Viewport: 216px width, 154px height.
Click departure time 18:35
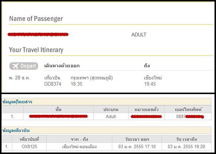[x=76, y=84]
